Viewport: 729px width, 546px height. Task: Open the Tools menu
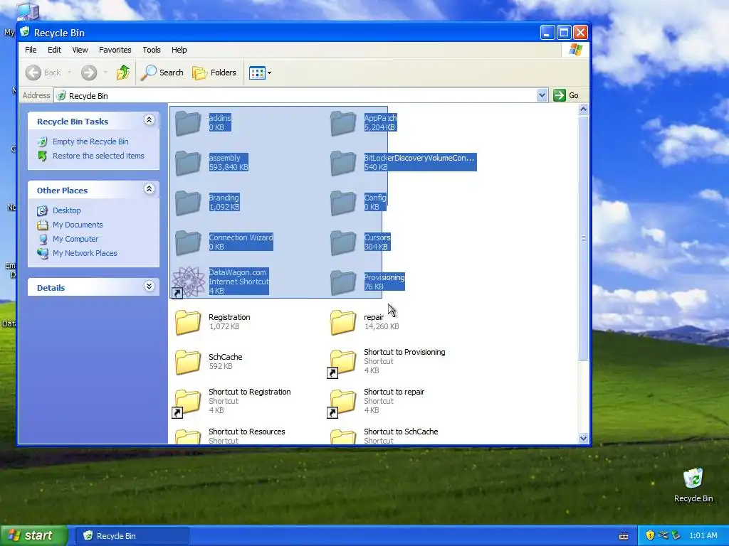(x=152, y=50)
